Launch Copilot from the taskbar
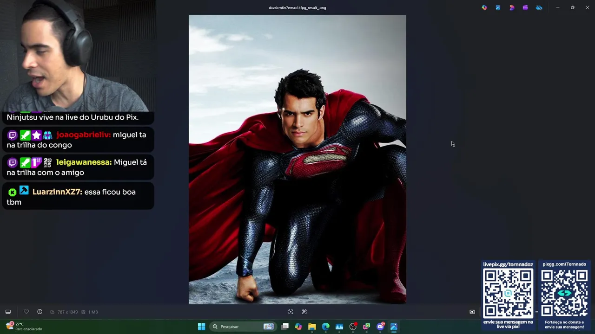The image size is (595, 334). (x=298, y=327)
